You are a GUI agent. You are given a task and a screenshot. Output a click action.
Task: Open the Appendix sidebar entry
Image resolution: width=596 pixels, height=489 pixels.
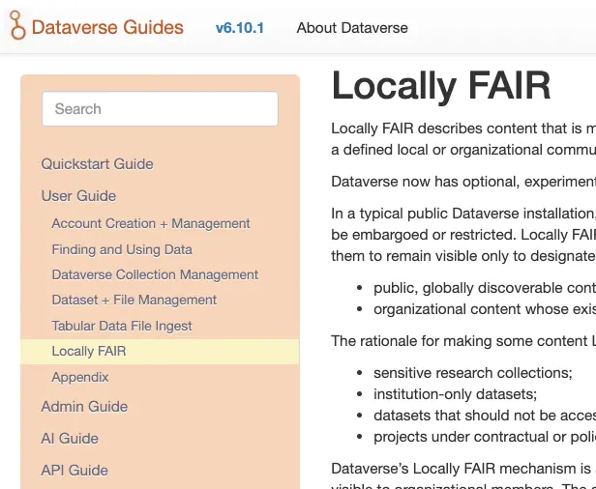[80, 377]
